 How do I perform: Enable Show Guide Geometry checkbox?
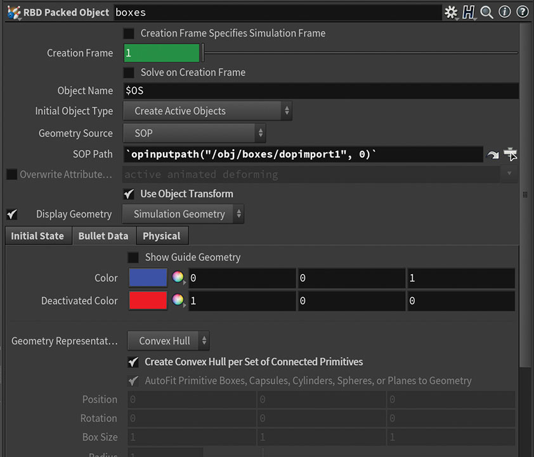[x=133, y=257]
